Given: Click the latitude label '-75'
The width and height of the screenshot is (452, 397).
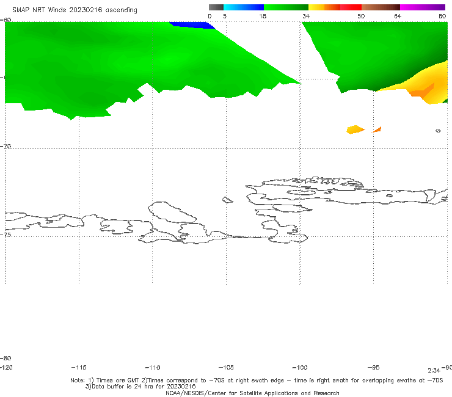Looking at the screenshot, I should coord(5,235).
